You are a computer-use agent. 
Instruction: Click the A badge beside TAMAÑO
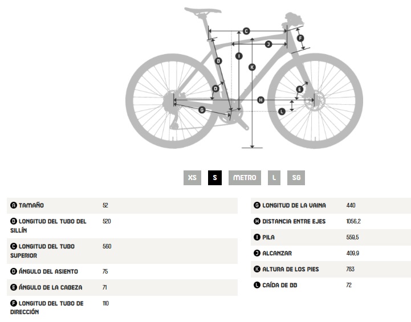(14, 205)
